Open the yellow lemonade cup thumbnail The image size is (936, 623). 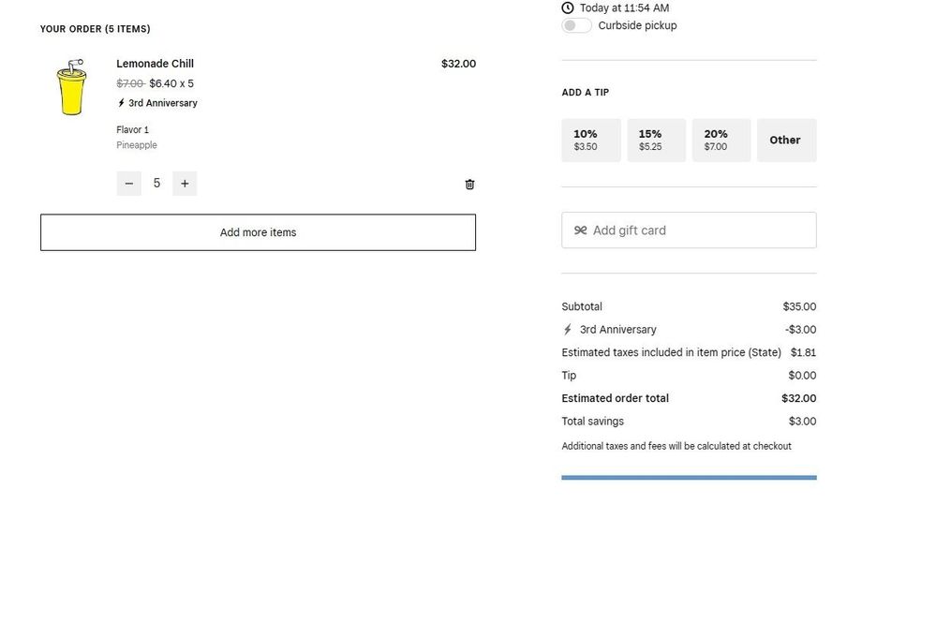click(71, 88)
